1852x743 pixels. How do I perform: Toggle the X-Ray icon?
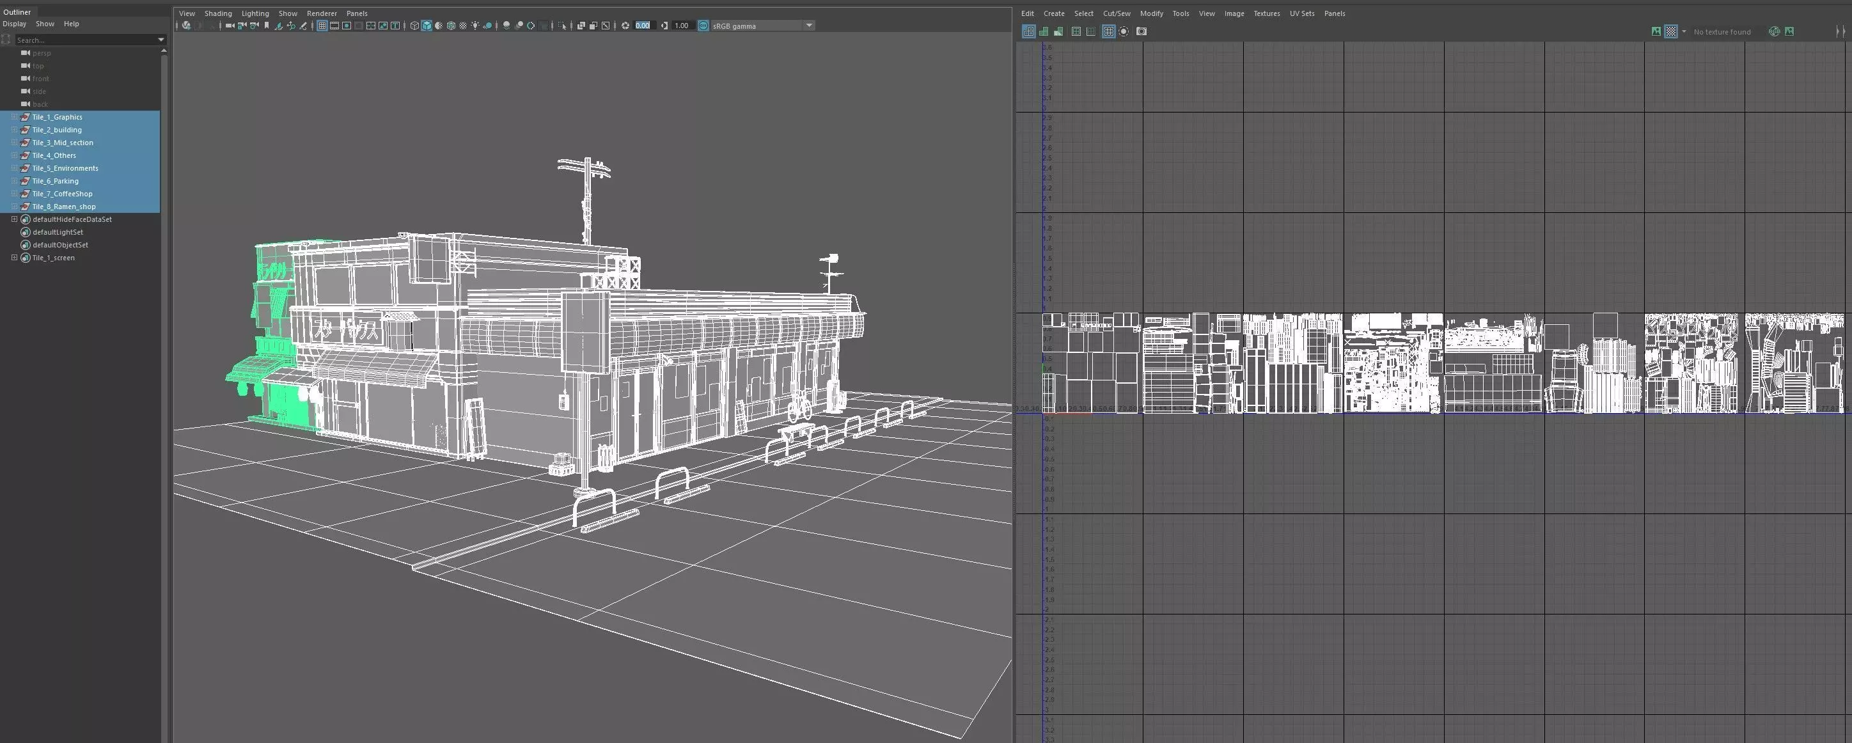[581, 25]
